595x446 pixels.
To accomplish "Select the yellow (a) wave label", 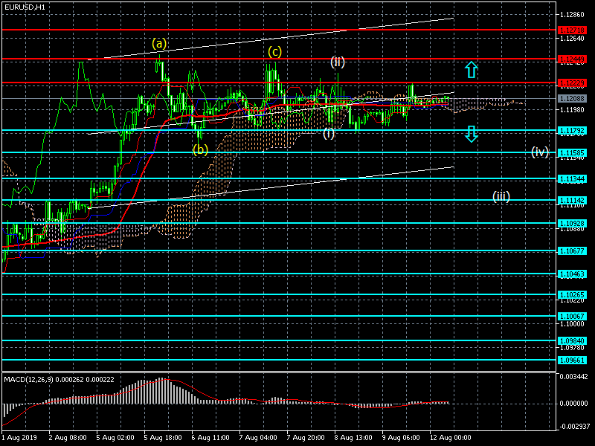I will [159, 43].
